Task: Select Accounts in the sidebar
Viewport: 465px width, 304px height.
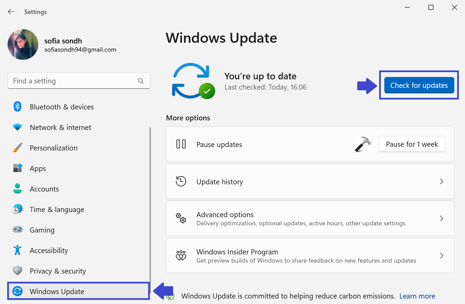Action: tap(44, 189)
